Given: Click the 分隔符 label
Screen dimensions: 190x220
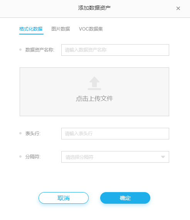Looking at the screenshot, I should (x=33, y=157).
